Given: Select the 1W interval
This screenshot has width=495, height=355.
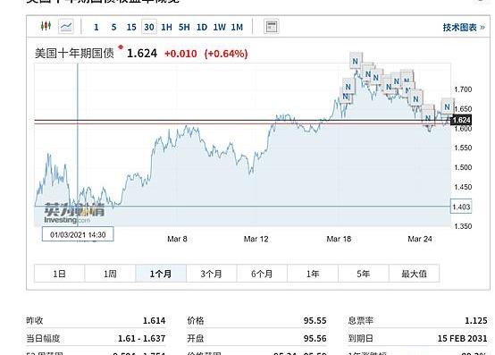Looking at the screenshot, I should (x=220, y=27).
